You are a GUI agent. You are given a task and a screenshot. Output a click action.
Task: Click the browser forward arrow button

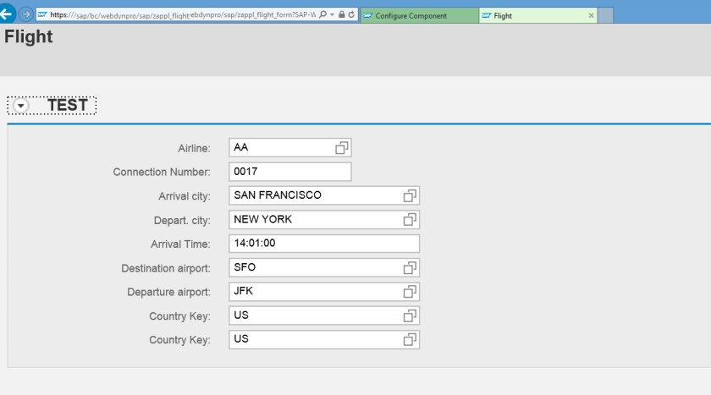point(25,14)
